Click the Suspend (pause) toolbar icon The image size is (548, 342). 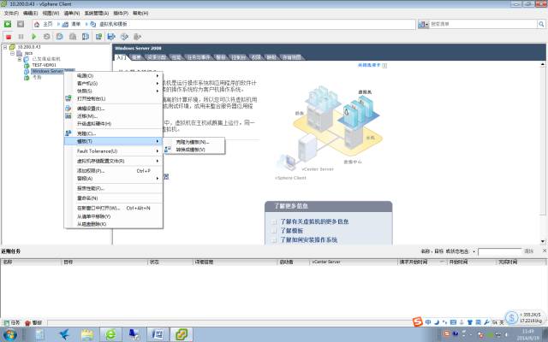click(21, 36)
